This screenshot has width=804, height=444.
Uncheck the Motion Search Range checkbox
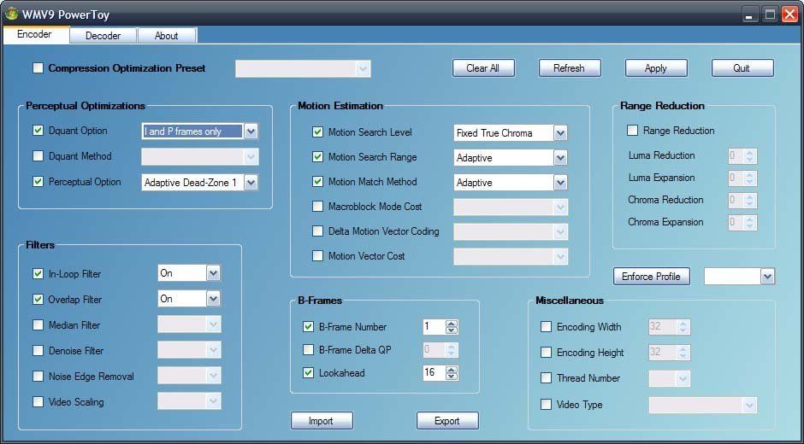coord(318,157)
